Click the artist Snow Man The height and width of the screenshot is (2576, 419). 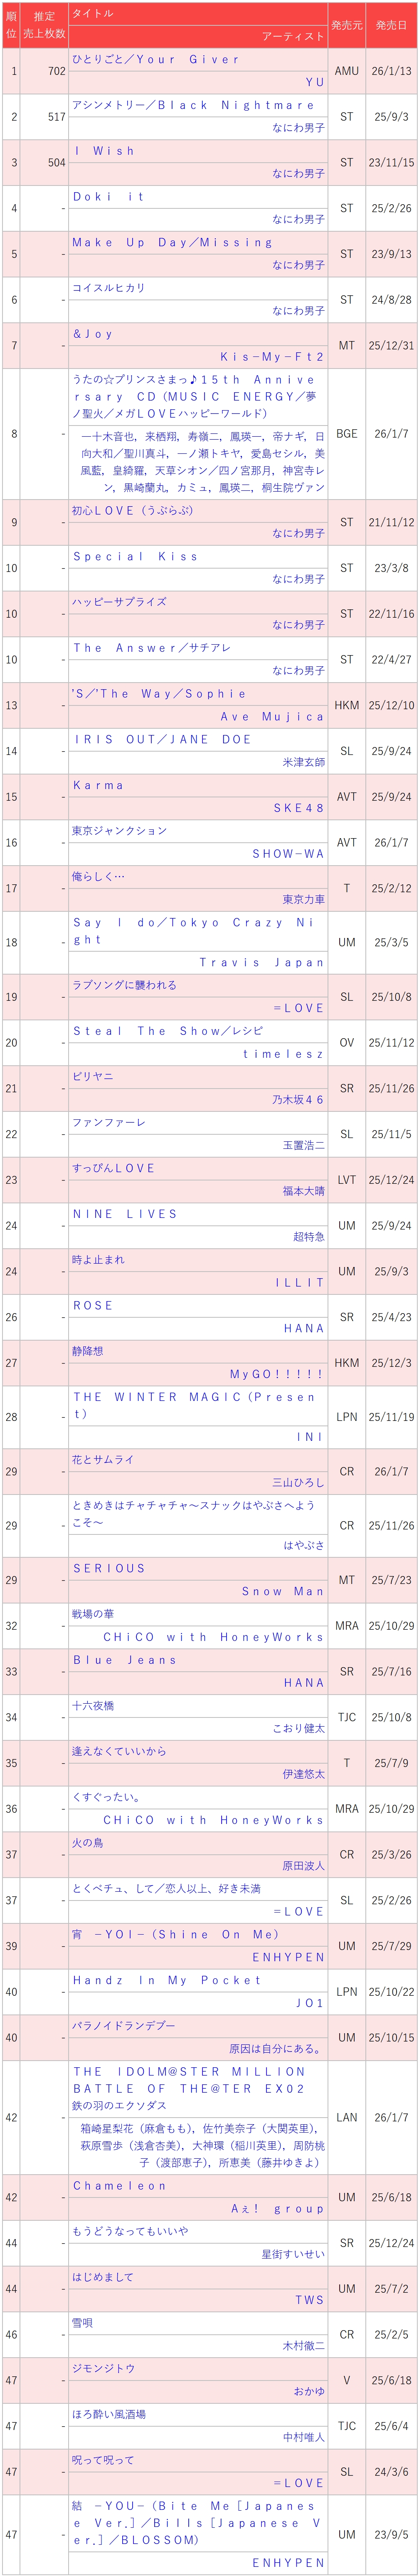click(283, 1591)
